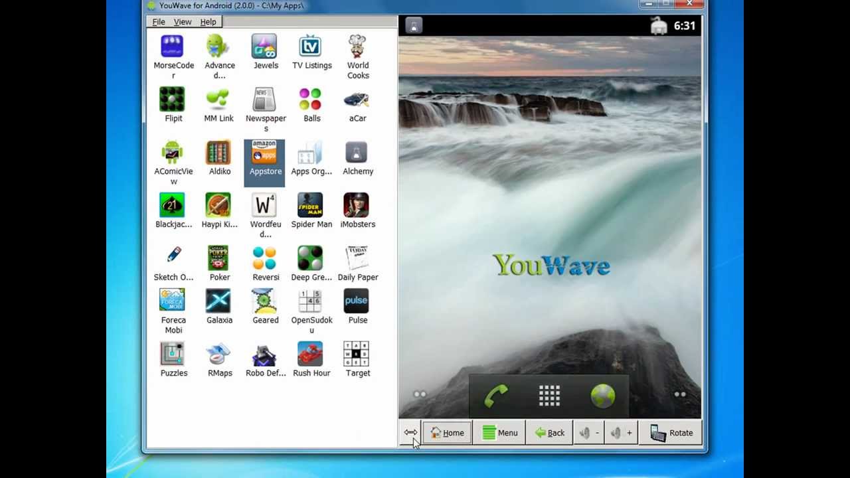Close the YouWave window
The height and width of the screenshot is (478, 850).
(689, 4)
